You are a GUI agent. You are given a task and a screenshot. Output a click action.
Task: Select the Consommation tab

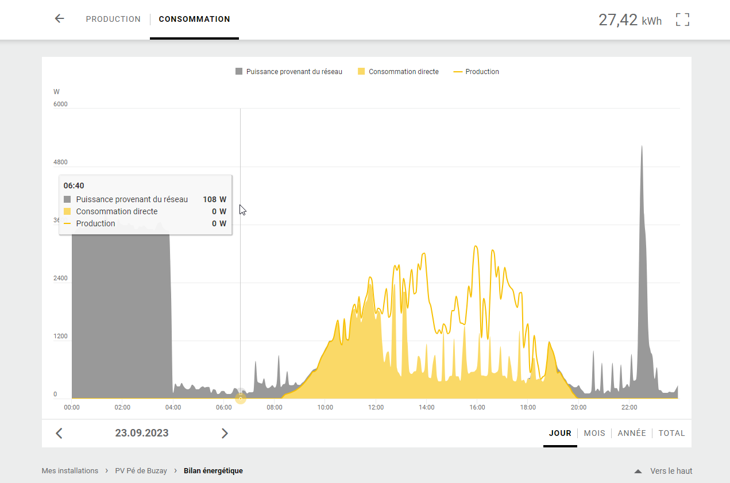point(194,19)
